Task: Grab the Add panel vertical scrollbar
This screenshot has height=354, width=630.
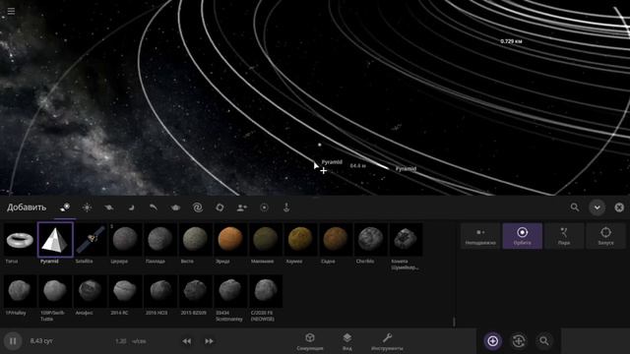Action: [x=454, y=322]
